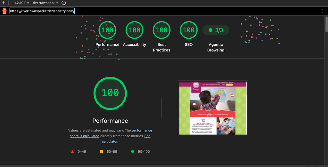The image size is (328, 167).
Task: Click the large Performance 100 gauge
Action: [x=110, y=93]
